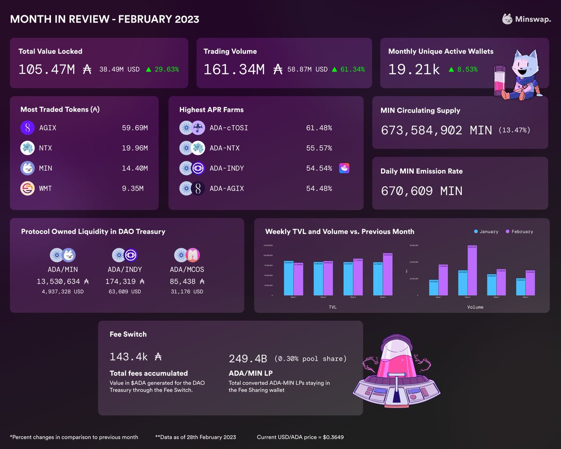This screenshot has height=449, width=561.
Task: Click the '38.49M USD' value
Action: pyautogui.click(x=119, y=69)
